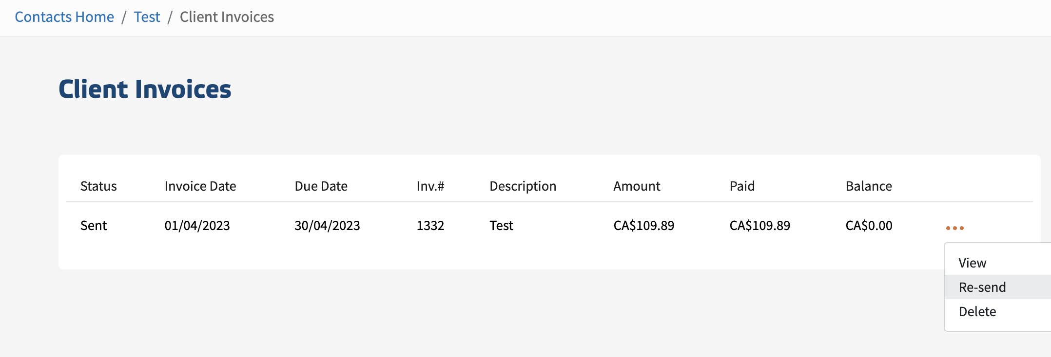Select View from the context menu
This screenshot has width=1051, height=357.
point(972,263)
